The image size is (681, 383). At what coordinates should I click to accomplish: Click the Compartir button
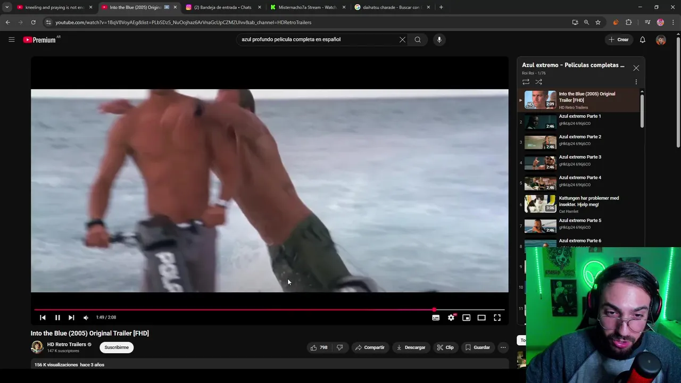(x=370, y=347)
